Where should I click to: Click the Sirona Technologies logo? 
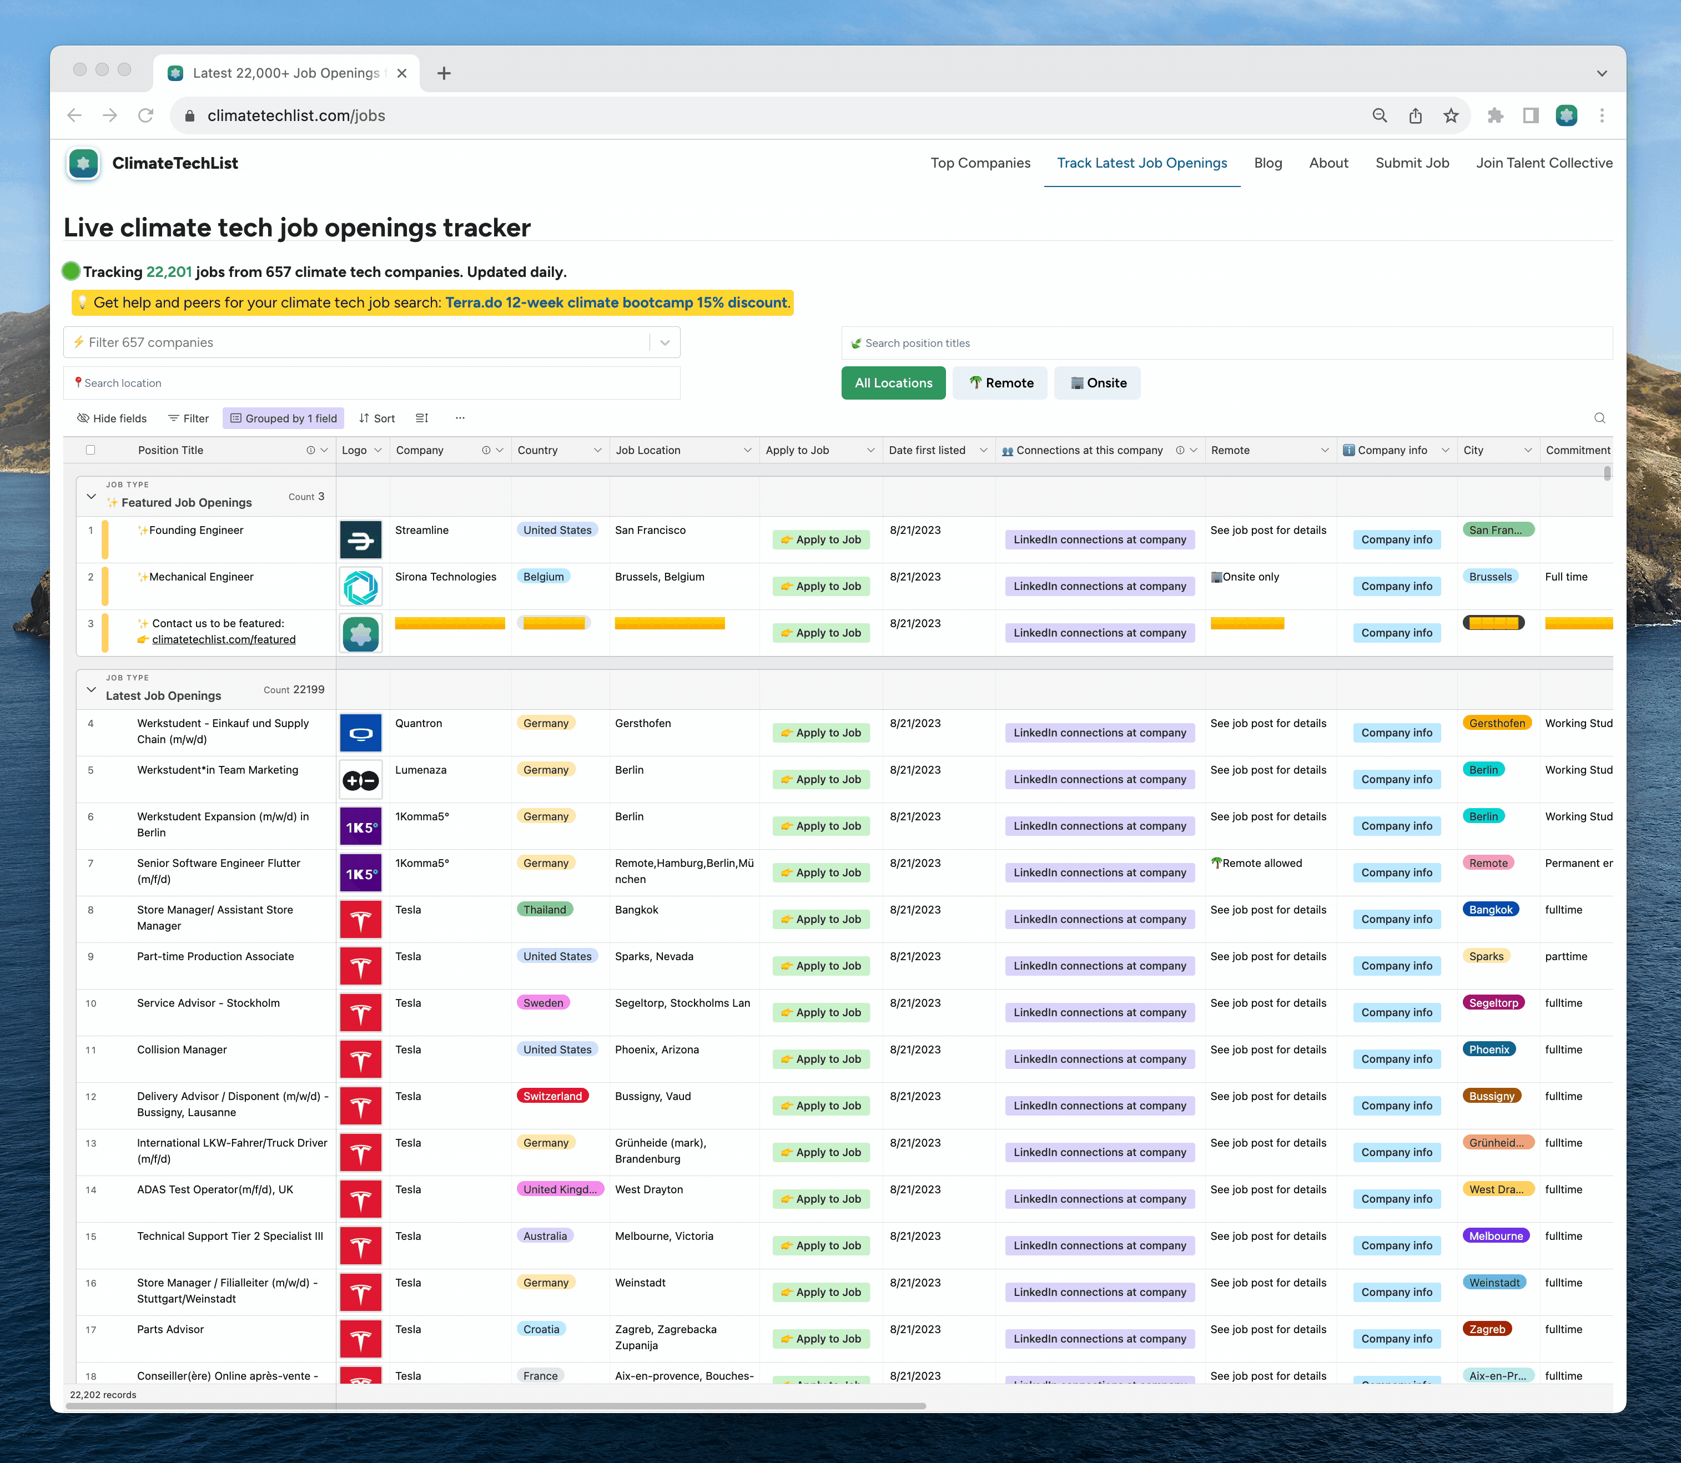coord(361,586)
